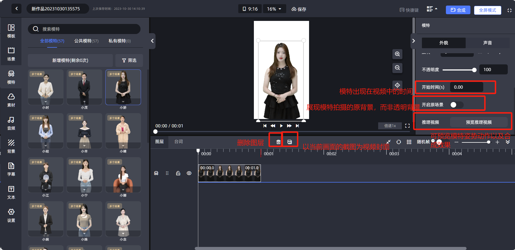Viewport: 515px width, 250px height.
Task: Expand the layout options dropdown near 快捷键
Action: click(x=432, y=9)
